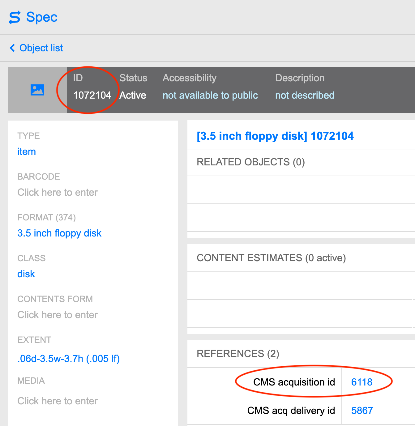The width and height of the screenshot is (415, 426).
Task: Select the 'disk' class value
Action: click(26, 274)
